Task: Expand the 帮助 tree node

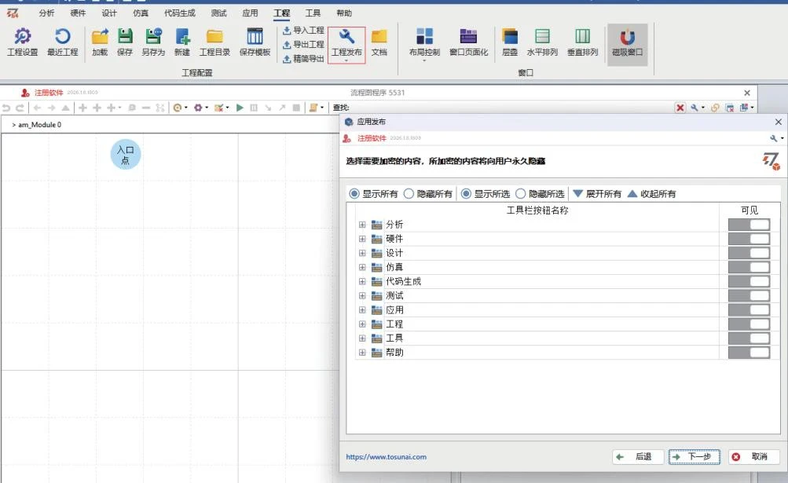Action: click(x=362, y=353)
